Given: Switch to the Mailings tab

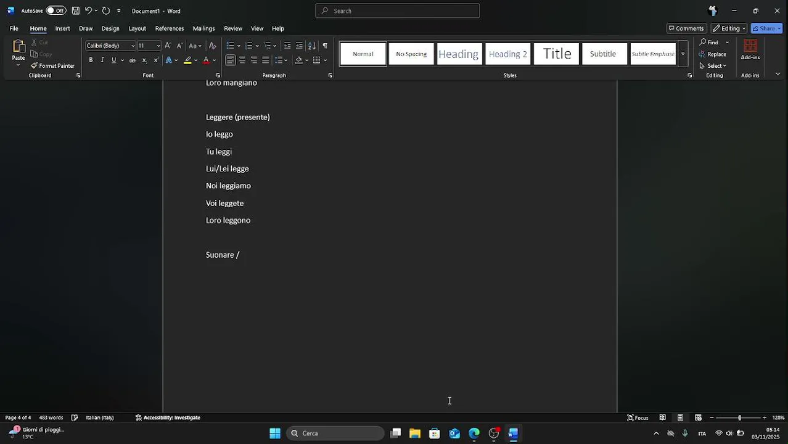Looking at the screenshot, I should (x=203, y=28).
